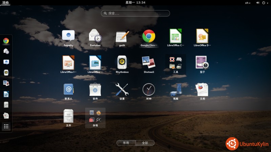Open LibreOffice Calc spreadsheet app

click(175, 36)
